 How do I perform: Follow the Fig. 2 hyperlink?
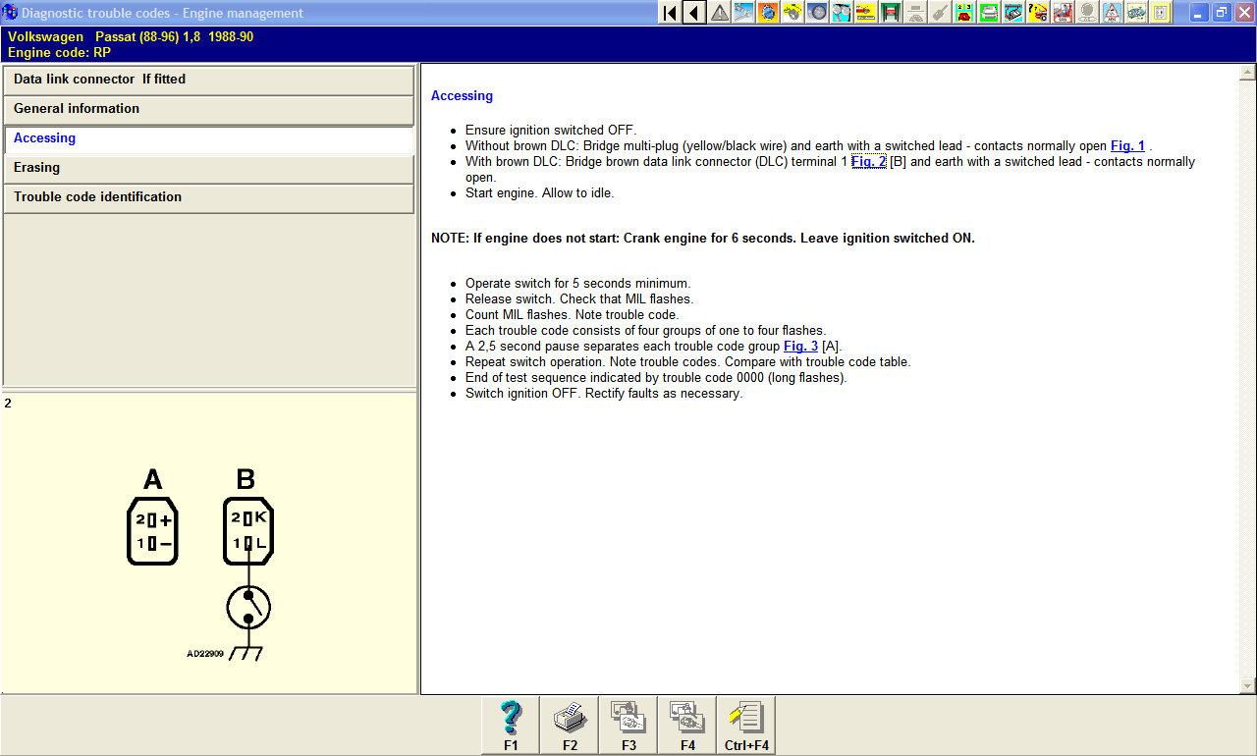(868, 162)
